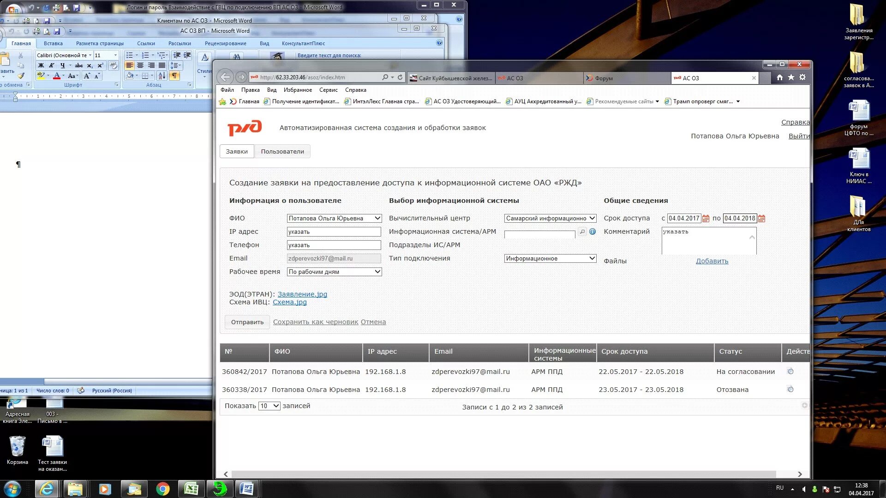Open the Избранное menu in browser
This screenshot has width=886, height=498.
tap(298, 90)
